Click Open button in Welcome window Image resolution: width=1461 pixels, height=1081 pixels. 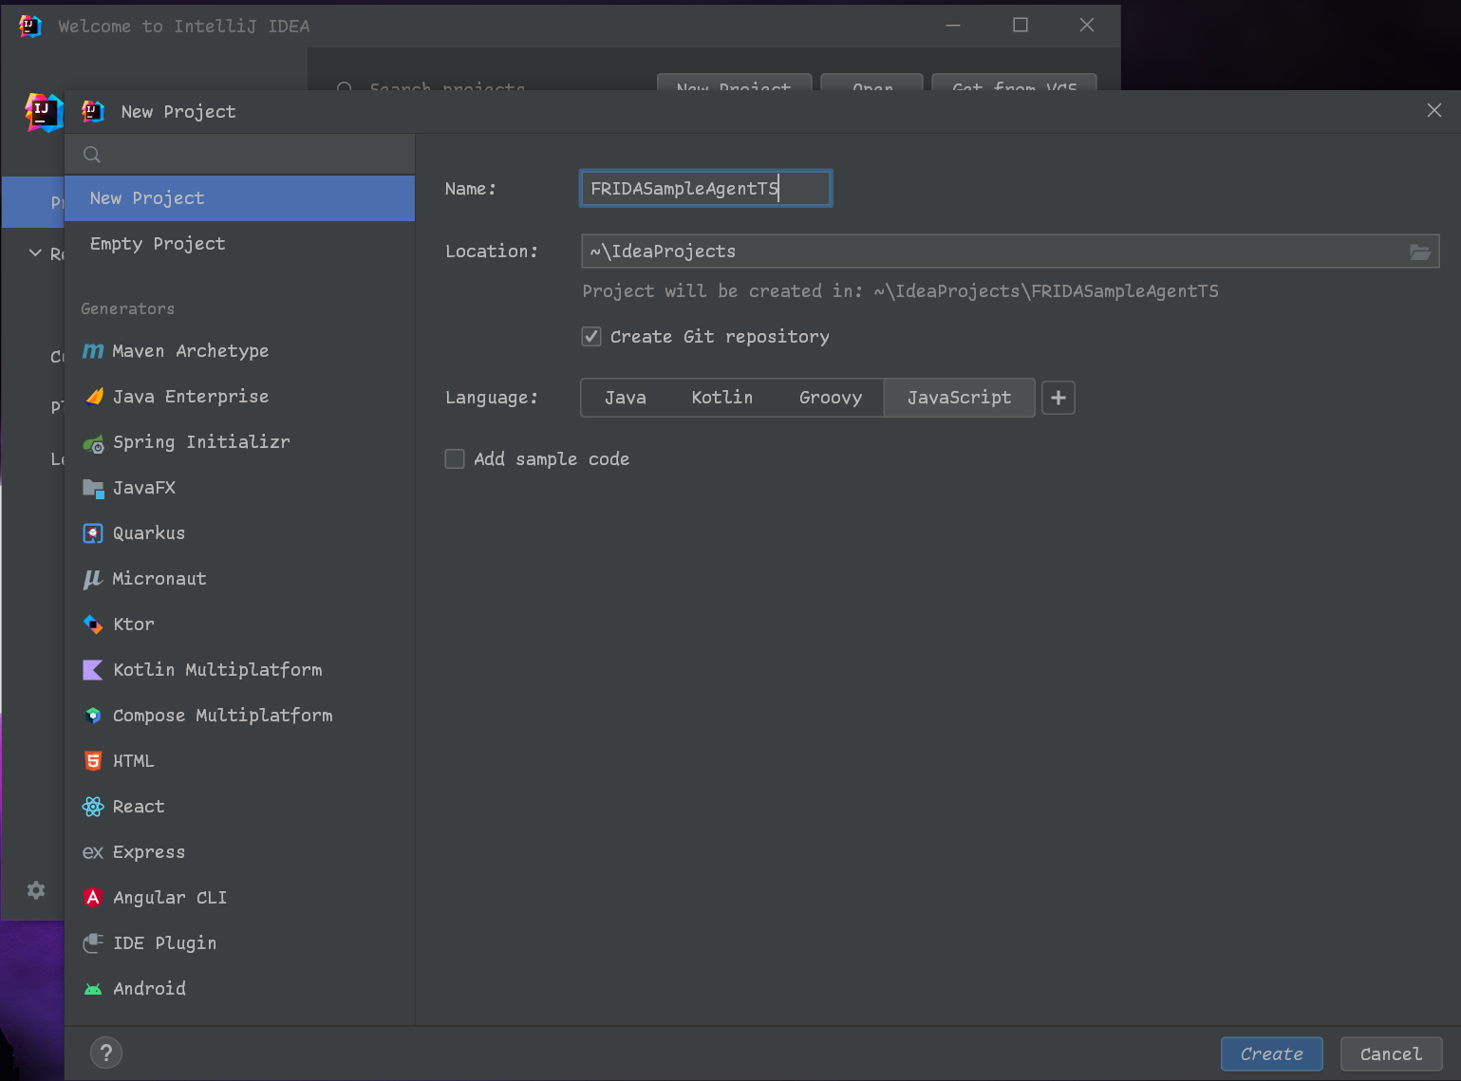coord(871,83)
